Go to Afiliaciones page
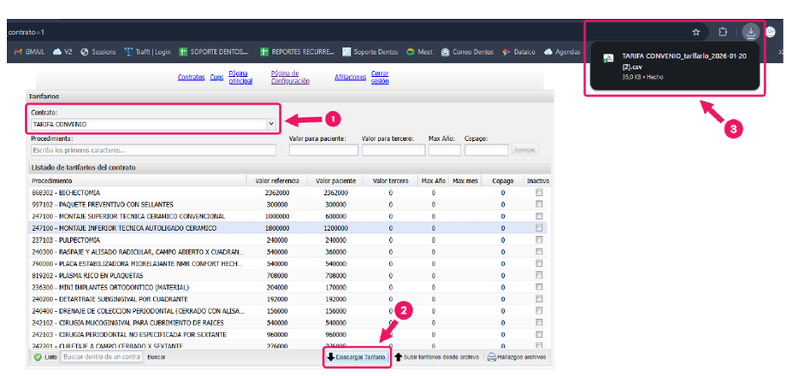The width and height of the screenshot is (787, 376). [x=350, y=77]
